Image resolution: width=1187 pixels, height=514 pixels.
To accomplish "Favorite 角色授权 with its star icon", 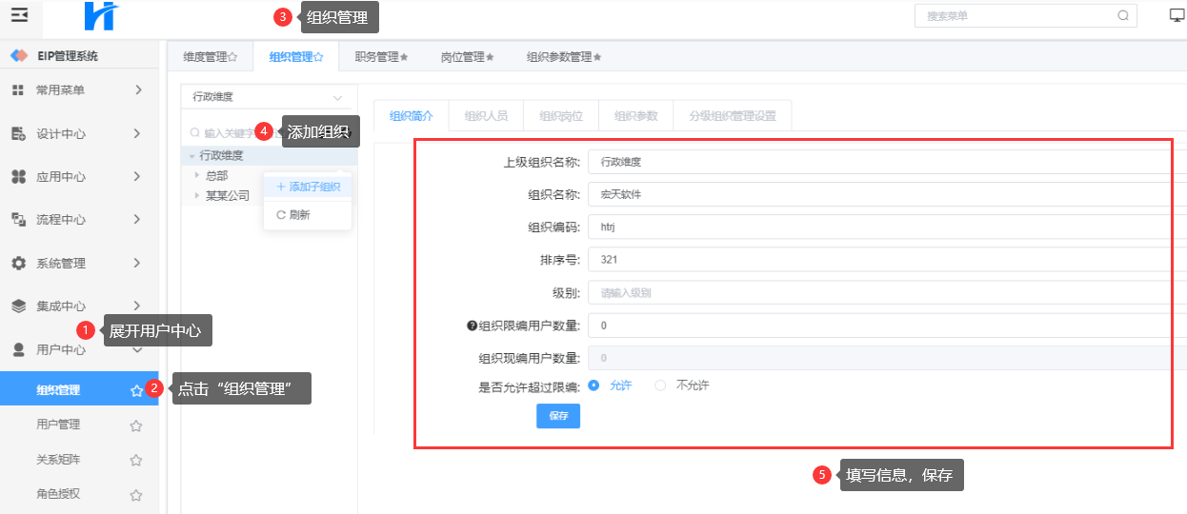I will click(x=136, y=495).
